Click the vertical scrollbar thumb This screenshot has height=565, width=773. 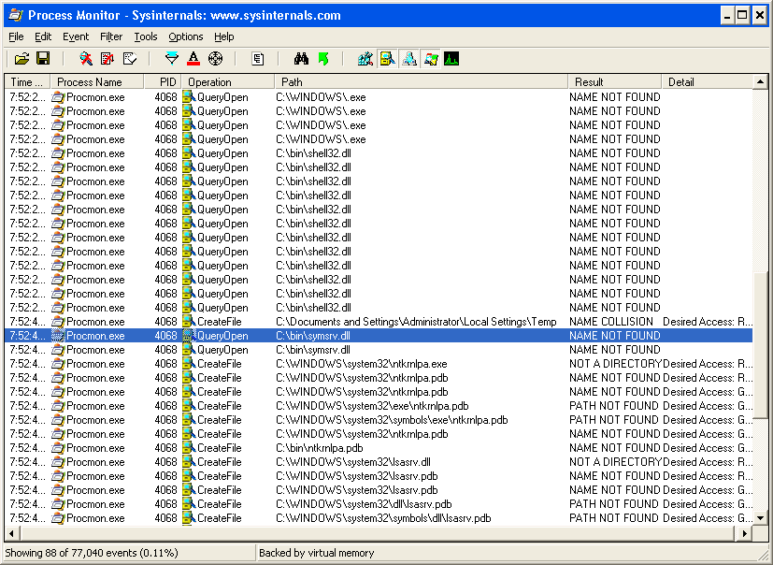point(760,345)
